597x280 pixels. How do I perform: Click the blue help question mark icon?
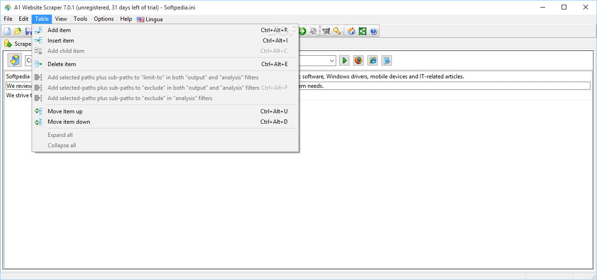click(373, 31)
